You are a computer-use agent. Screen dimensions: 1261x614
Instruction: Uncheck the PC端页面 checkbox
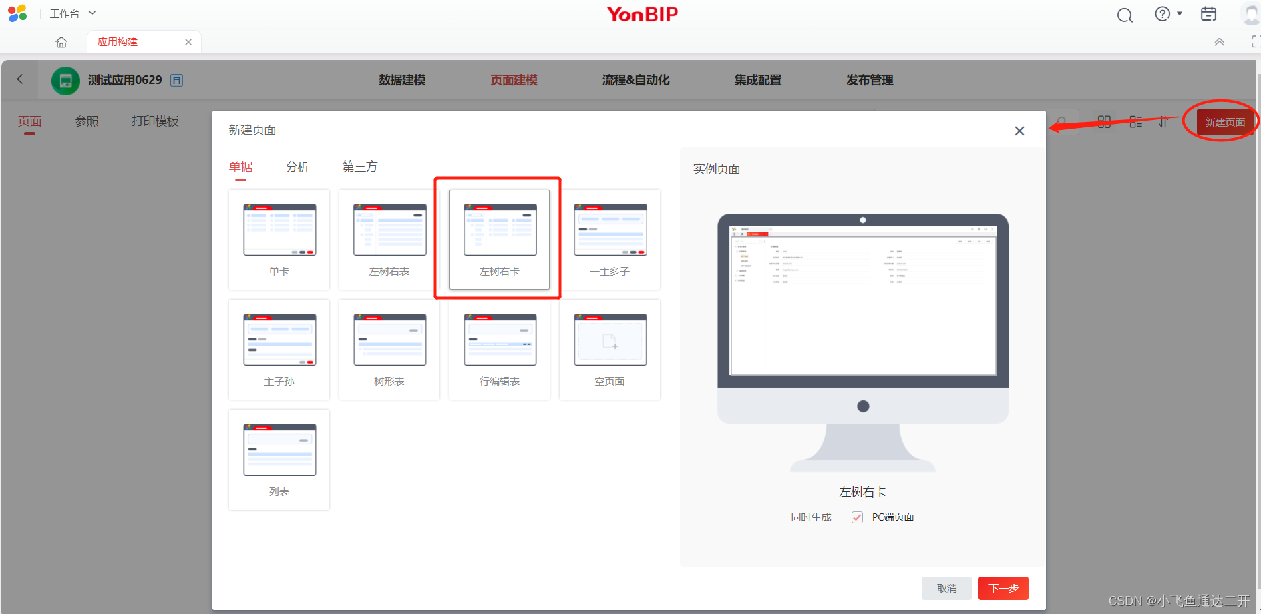(857, 517)
